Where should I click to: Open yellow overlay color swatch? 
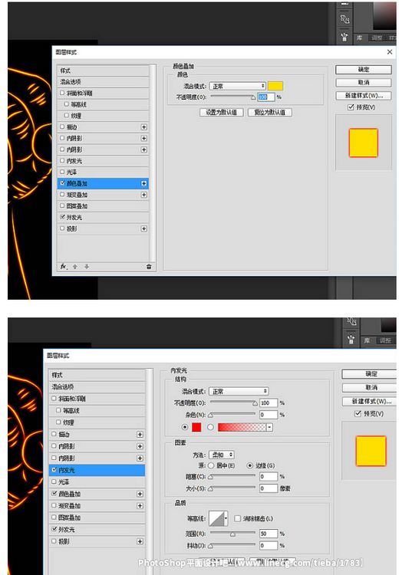point(275,86)
